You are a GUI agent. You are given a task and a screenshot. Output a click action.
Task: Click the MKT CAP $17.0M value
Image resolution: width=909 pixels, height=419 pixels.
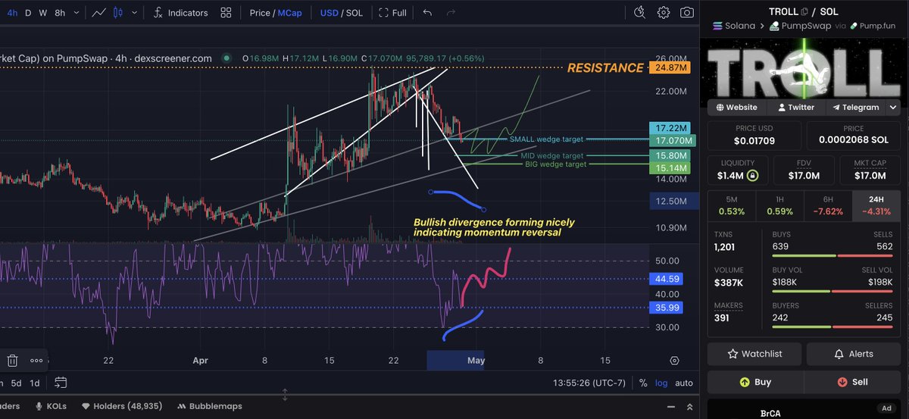point(869,176)
